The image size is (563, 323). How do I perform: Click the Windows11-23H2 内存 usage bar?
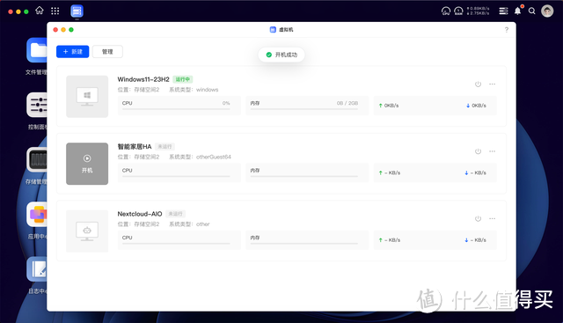304,109
